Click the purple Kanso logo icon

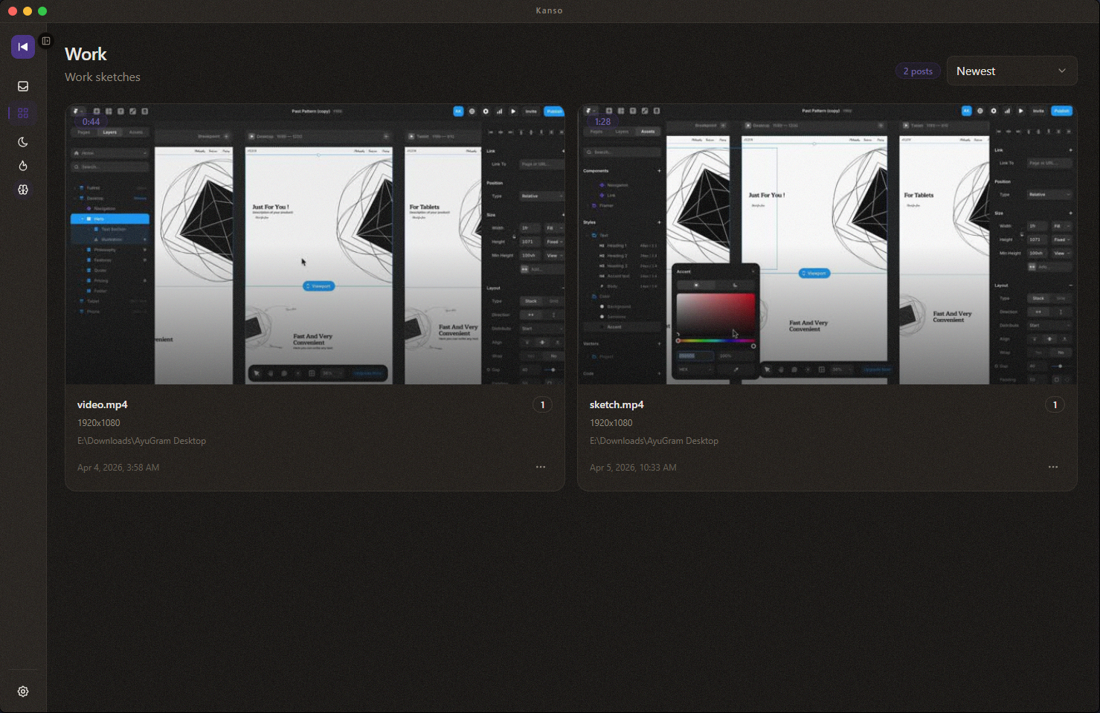coord(23,47)
